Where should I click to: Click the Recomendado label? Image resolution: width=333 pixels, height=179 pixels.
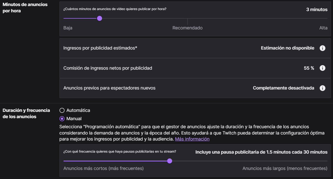pos(188,28)
